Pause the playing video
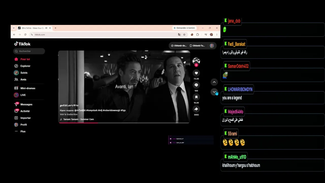The height and width of the screenshot is (183, 325). 124,87
